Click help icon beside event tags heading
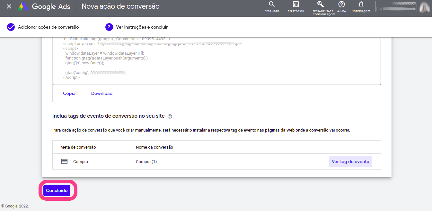The width and height of the screenshot is (432, 211). [170, 116]
